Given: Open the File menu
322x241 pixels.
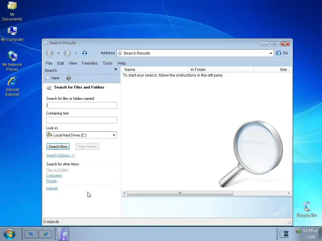Looking at the screenshot, I should (49, 63).
